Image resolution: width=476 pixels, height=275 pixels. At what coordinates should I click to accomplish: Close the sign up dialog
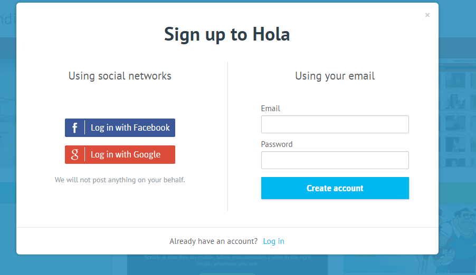coord(427,15)
